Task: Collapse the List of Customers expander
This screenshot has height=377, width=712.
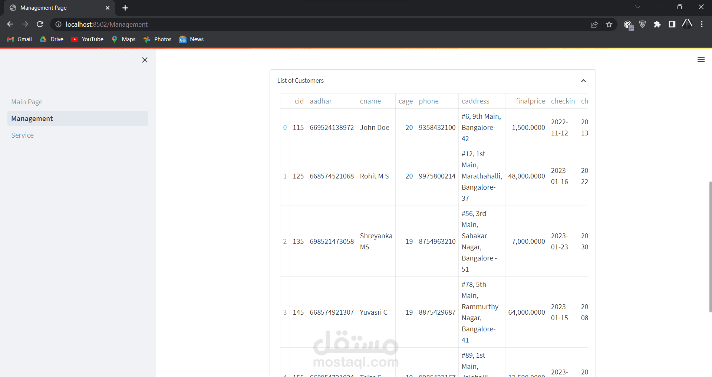Action: [583, 81]
